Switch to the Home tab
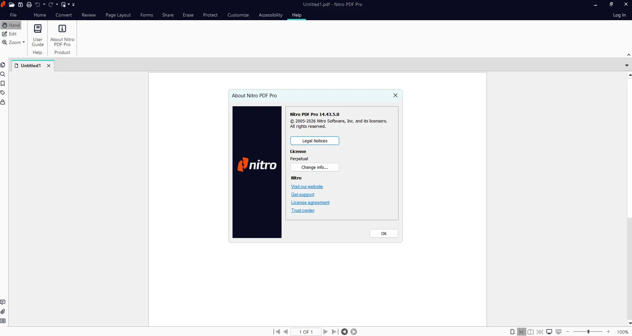Image resolution: width=632 pixels, height=336 pixels. pyautogui.click(x=40, y=15)
